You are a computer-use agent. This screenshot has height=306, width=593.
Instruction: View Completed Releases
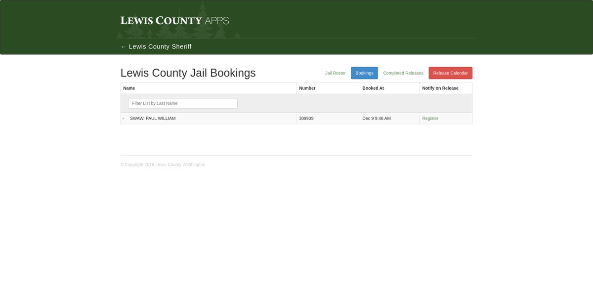pyautogui.click(x=403, y=73)
